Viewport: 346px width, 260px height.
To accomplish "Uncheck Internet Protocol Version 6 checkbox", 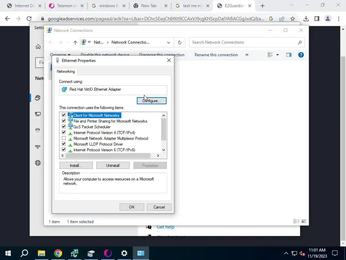I will pos(64,150).
